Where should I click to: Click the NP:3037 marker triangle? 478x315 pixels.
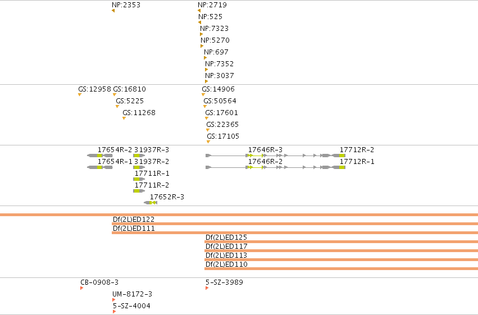click(x=206, y=81)
